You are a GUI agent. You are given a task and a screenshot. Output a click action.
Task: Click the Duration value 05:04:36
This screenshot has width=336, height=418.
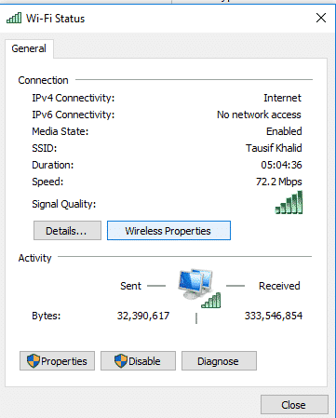point(281,165)
